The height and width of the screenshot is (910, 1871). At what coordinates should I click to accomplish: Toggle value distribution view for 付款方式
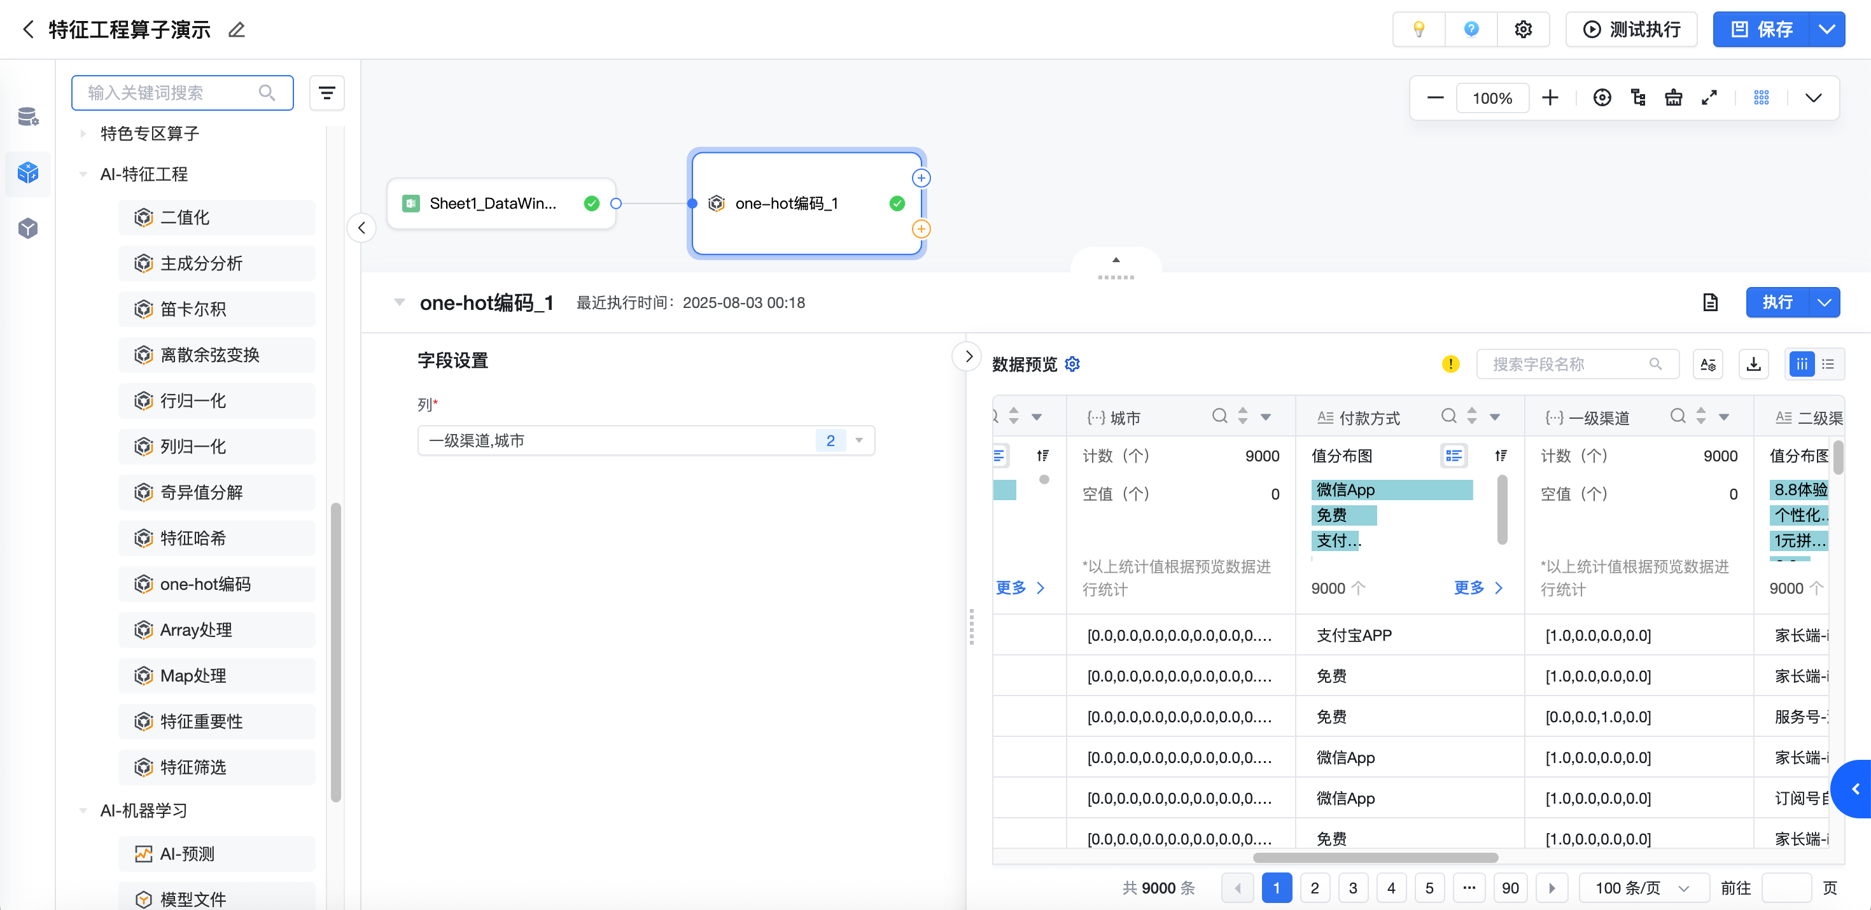click(x=1454, y=456)
